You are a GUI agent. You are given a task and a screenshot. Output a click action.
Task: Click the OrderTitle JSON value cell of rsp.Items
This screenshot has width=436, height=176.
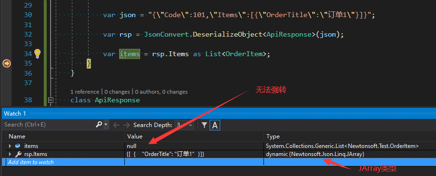(165, 154)
